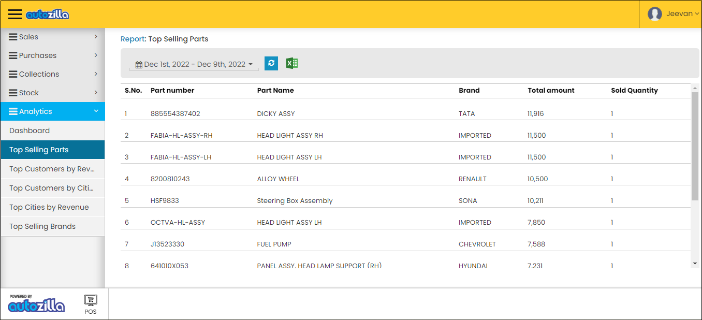Open the hamburger menu in header
The width and height of the screenshot is (702, 320).
(15, 14)
